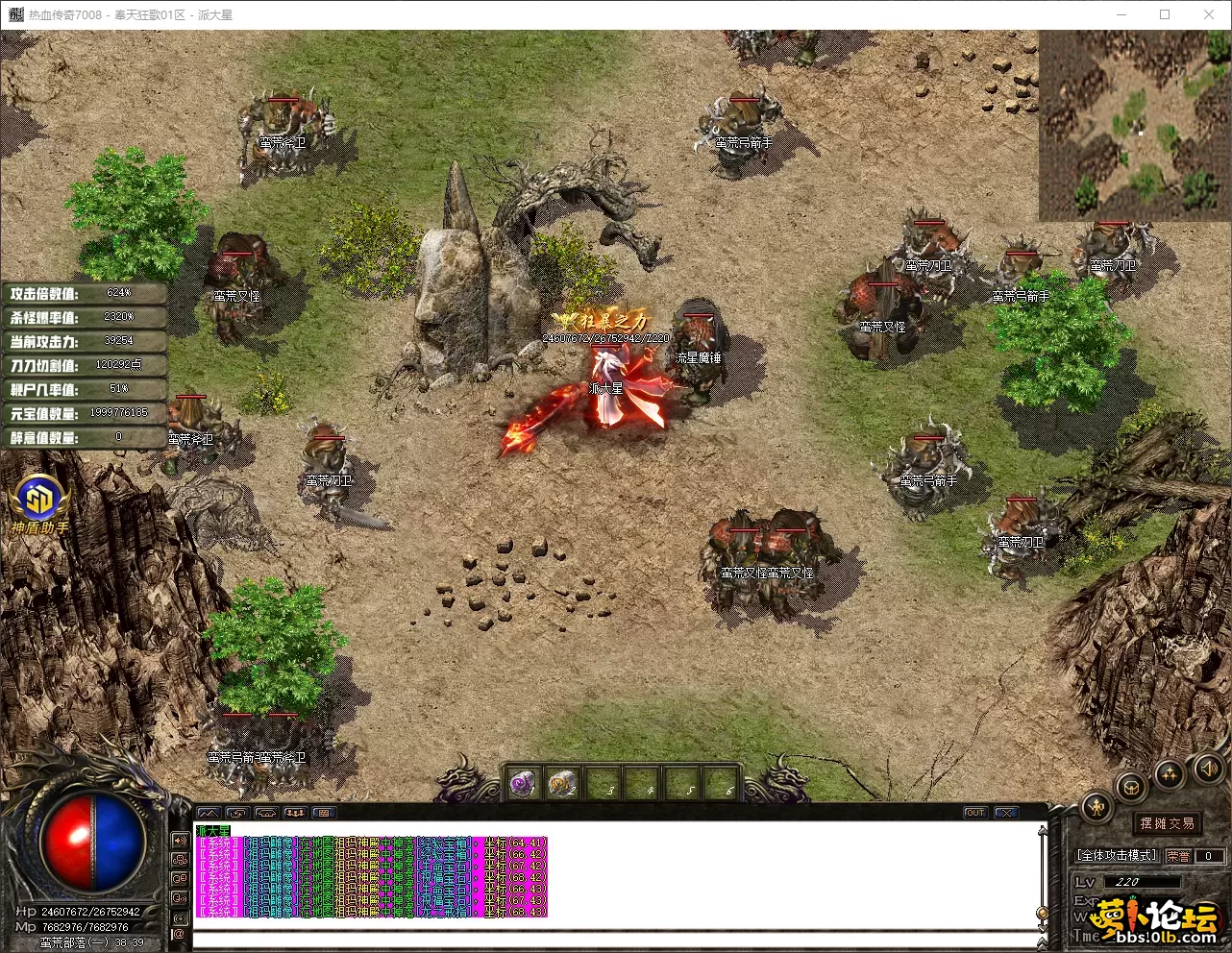Screen dimensions: 1232x953
Task: Toggle the 全体攻击模式 attack mode label
Action: click(1117, 855)
